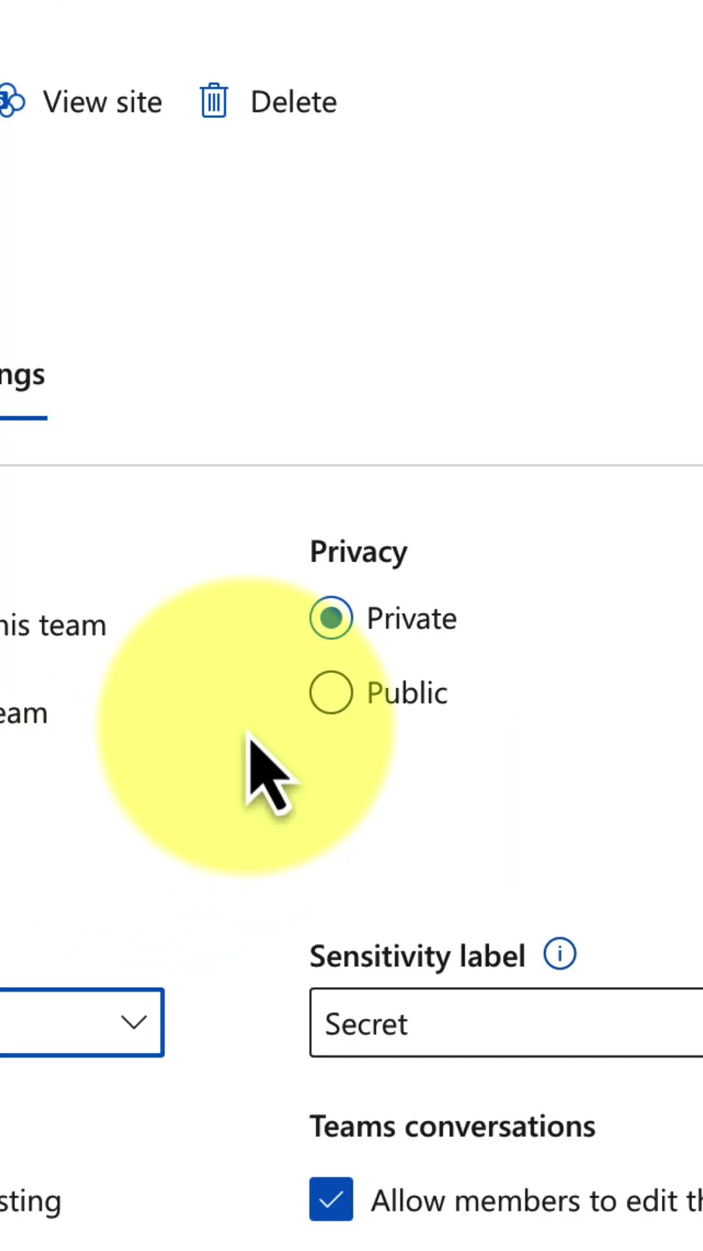Click the Public option label text

pos(407,693)
